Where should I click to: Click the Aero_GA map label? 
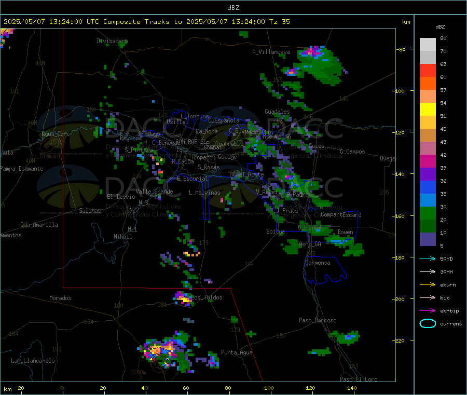pyautogui.click(x=310, y=244)
